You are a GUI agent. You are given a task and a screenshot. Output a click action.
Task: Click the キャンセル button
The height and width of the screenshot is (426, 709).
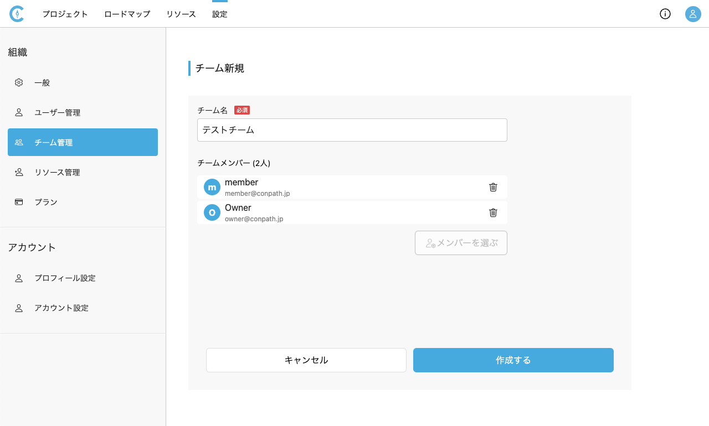point(306,360)
